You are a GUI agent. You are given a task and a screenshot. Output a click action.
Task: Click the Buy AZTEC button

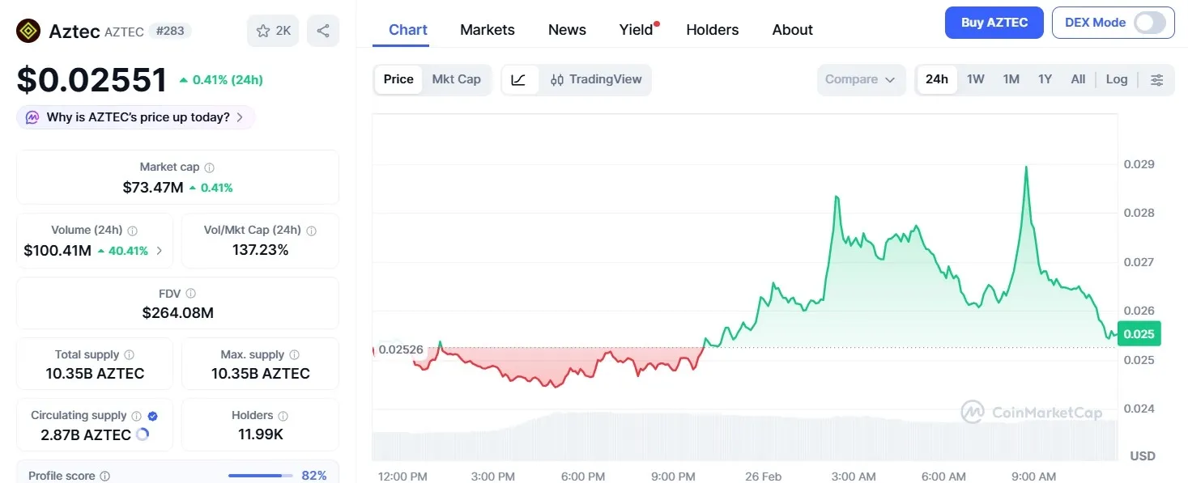coord(994,23)
